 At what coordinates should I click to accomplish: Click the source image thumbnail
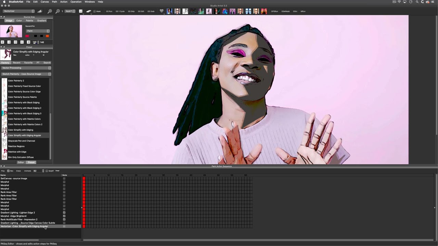click(11, 31)
